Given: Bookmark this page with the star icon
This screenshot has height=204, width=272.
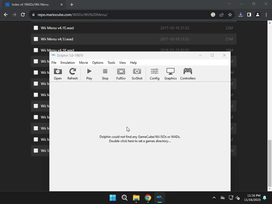Looking at the screenshot, I should [230, 15].
